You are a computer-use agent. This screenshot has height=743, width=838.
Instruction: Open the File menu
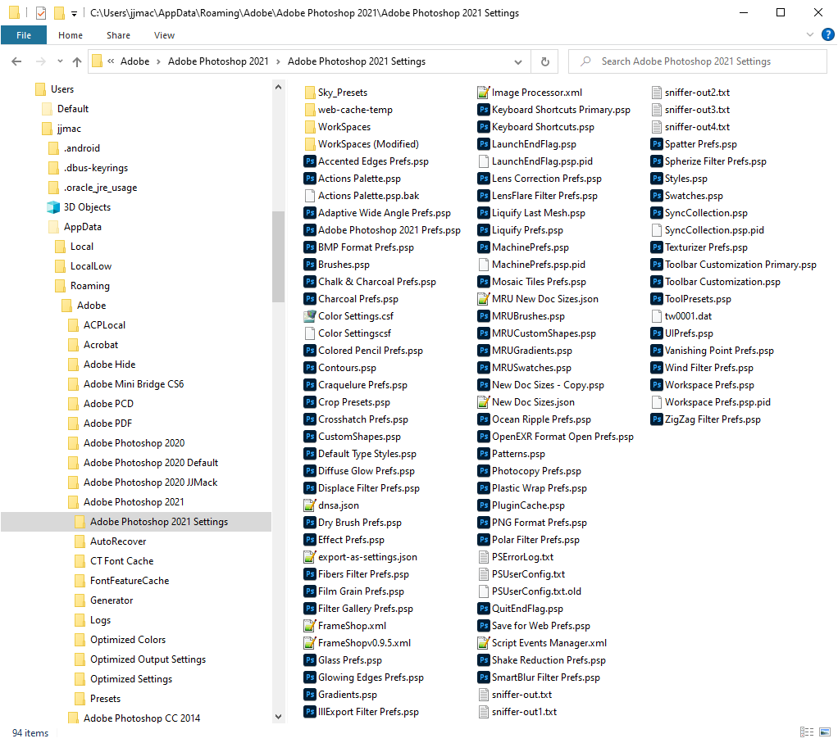click(25, 34)
